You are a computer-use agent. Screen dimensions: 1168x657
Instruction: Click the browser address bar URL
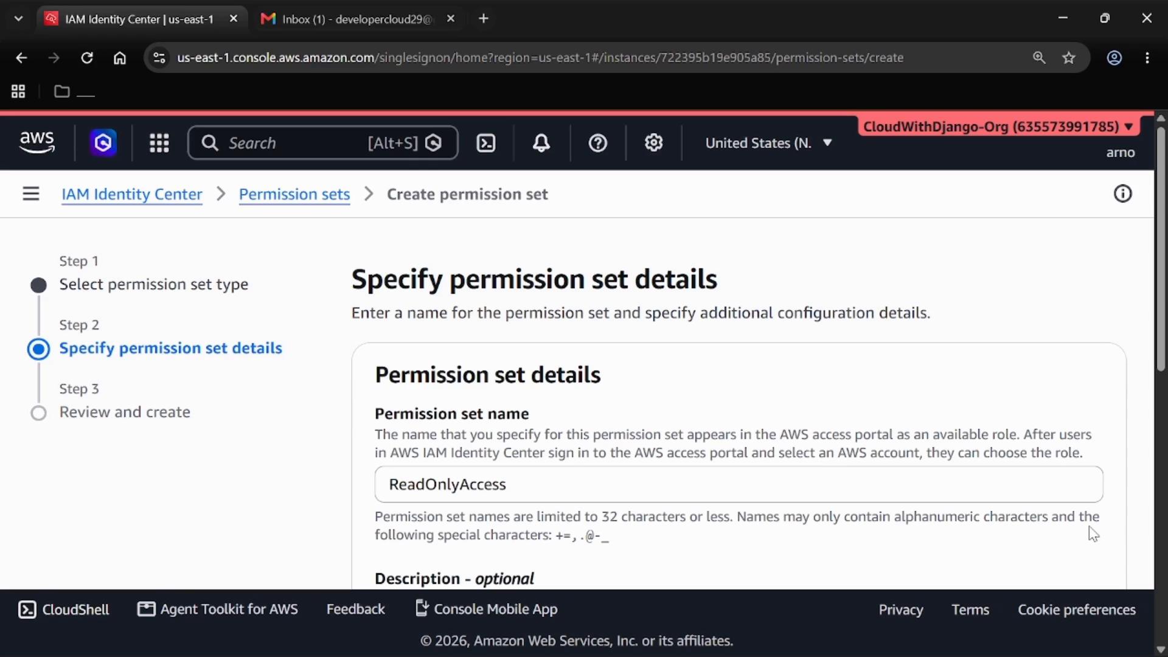coord(540,58)
